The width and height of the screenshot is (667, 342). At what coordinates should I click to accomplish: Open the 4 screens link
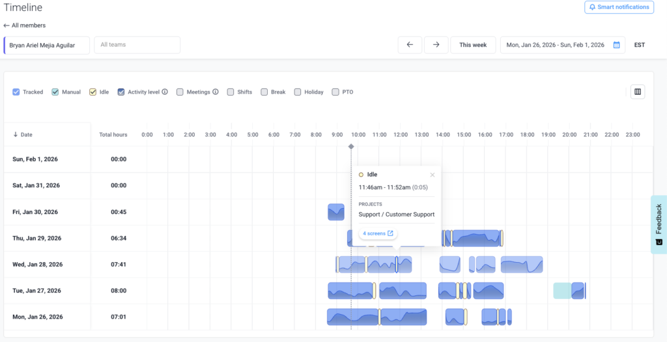[378, 233]
